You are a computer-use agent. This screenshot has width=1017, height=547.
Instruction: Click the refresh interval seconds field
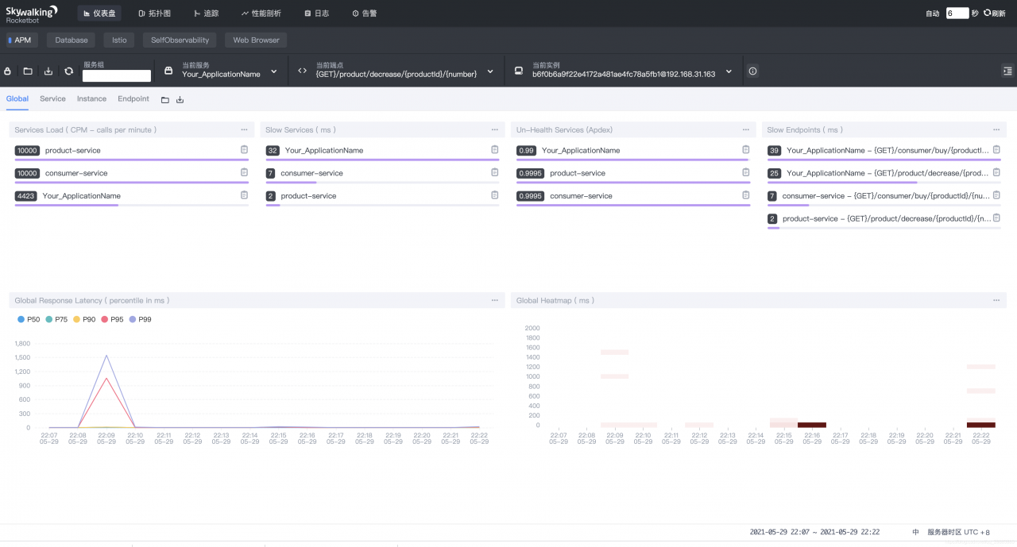(957, 13)
